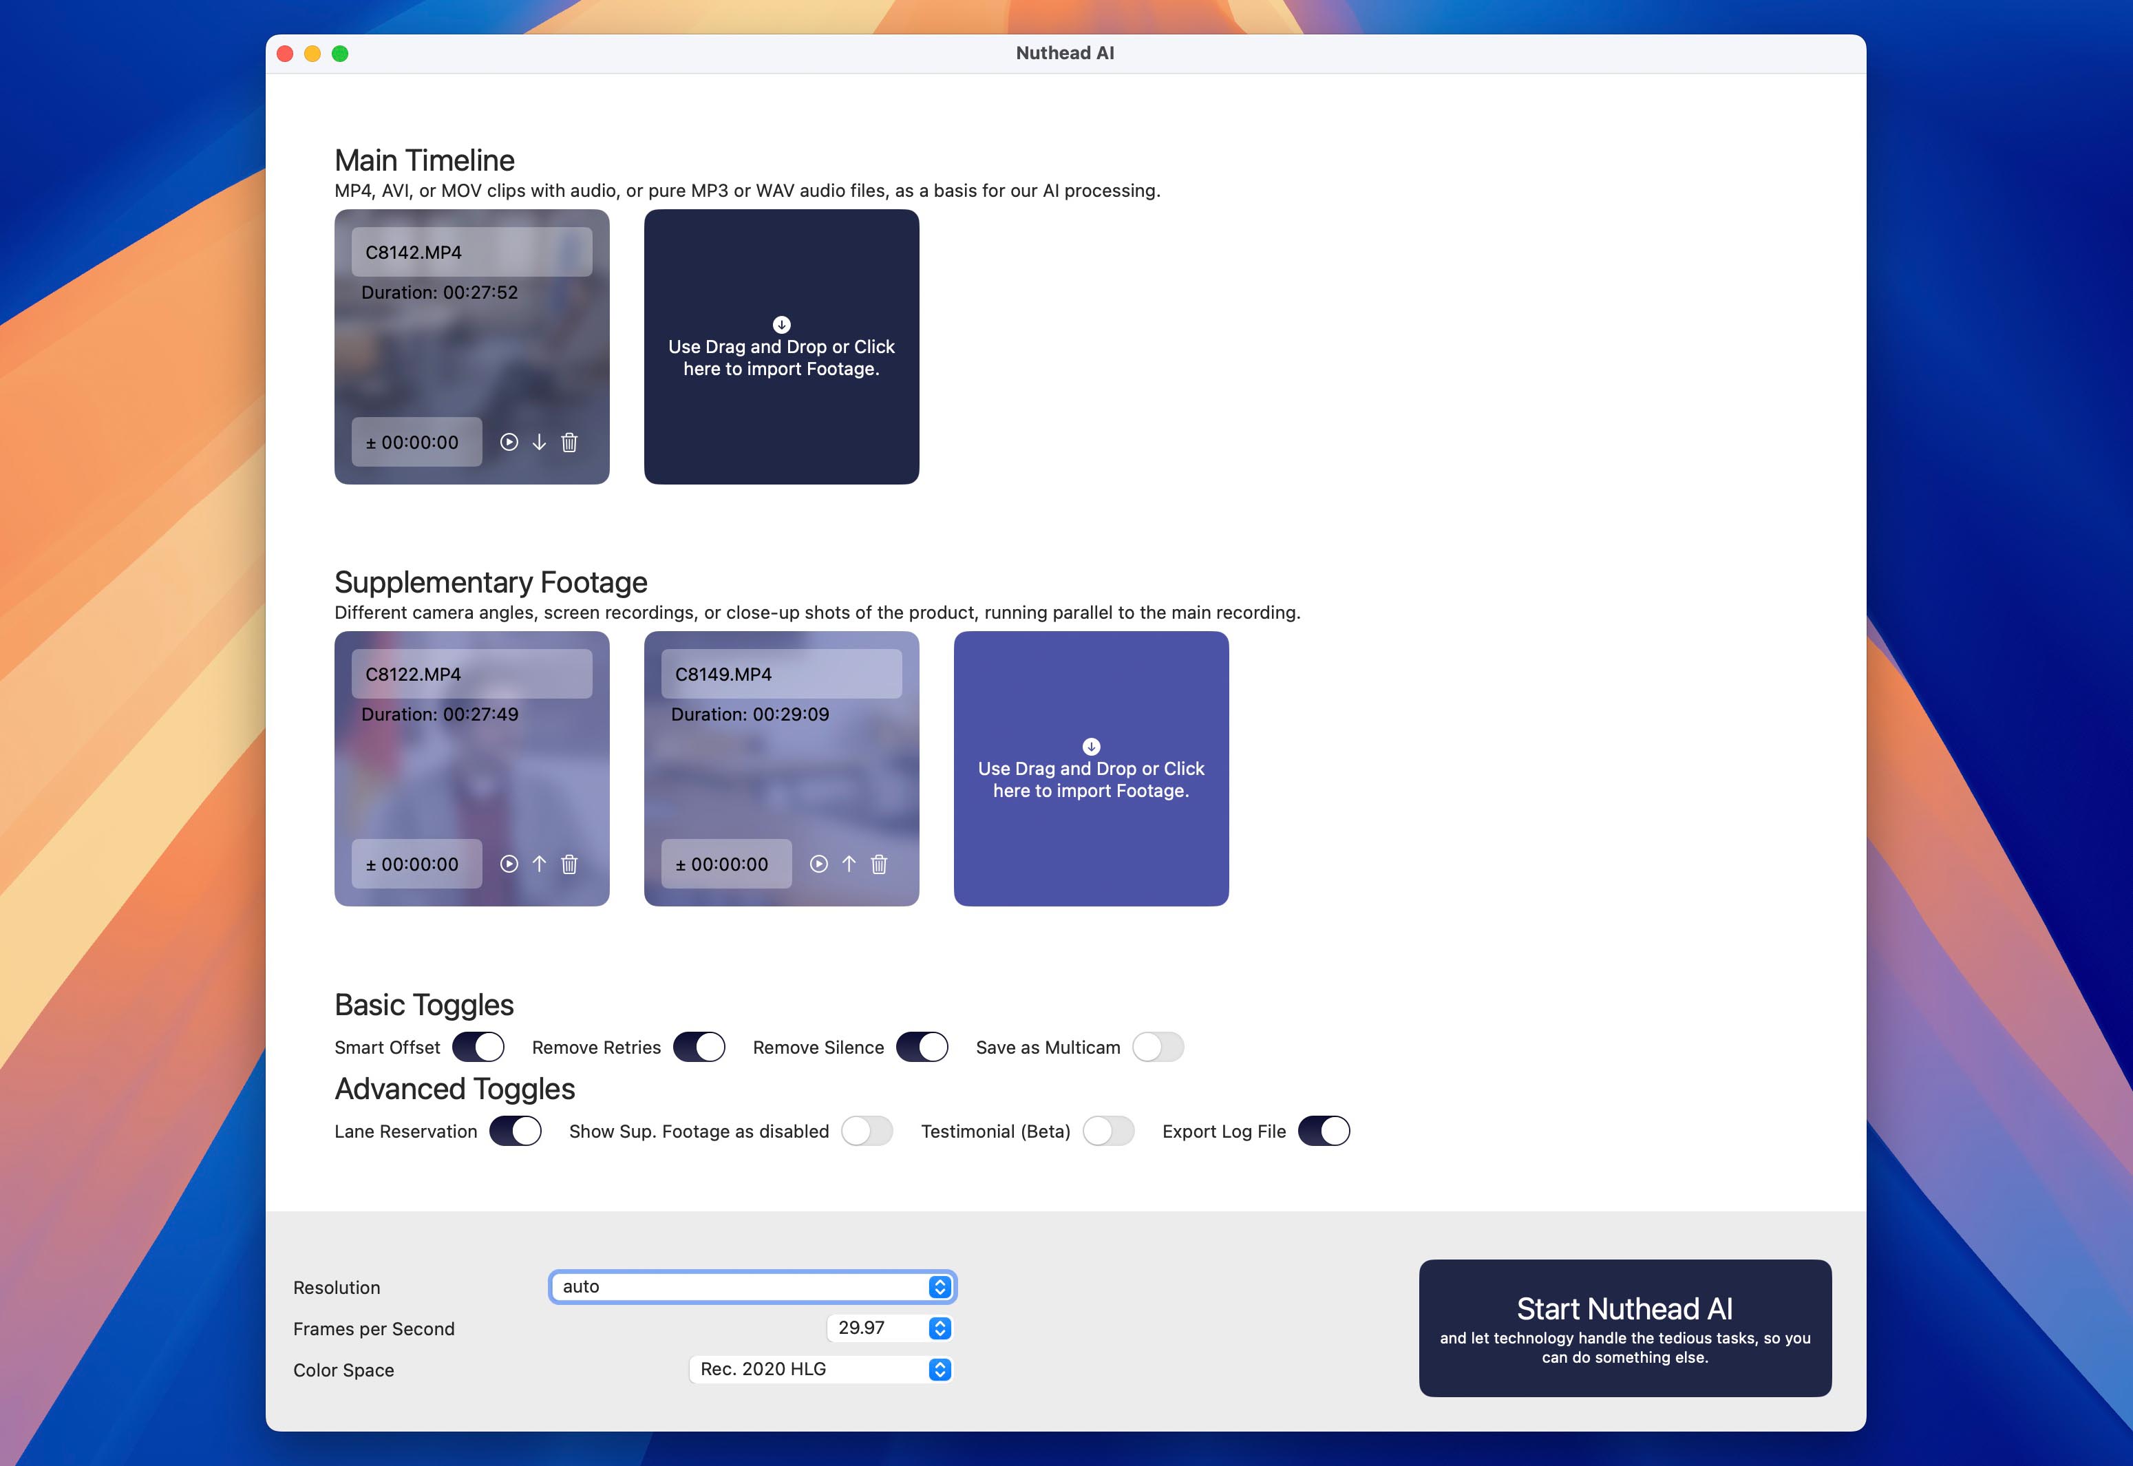Toggle Remove Silence off
Image resolution: width=2133 pixels, height=1466 pixels.
[x=922, y=1047]
